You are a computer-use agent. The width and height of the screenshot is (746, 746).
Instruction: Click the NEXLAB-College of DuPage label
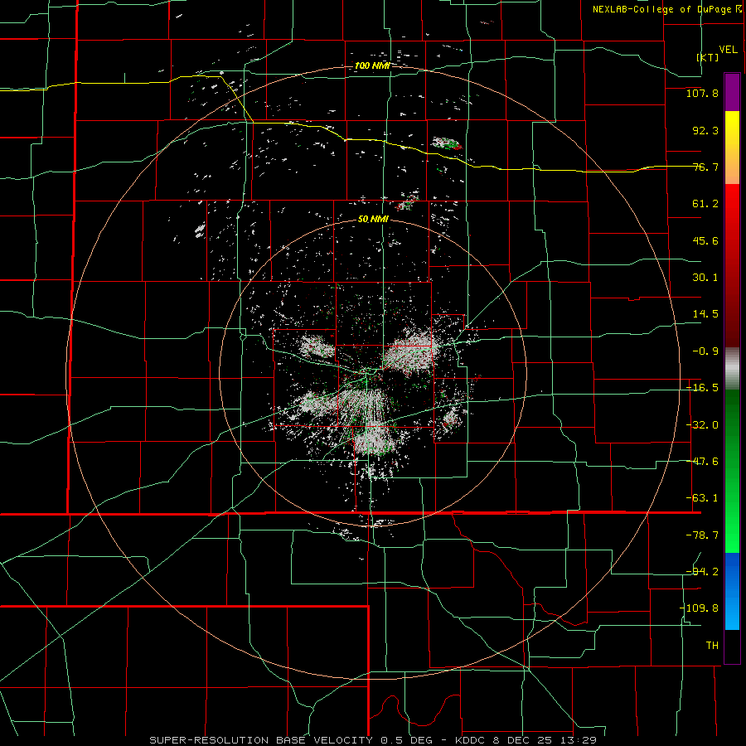point(661,9)
